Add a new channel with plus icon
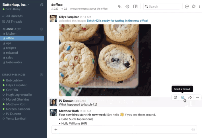 click(x=42, y=29)
